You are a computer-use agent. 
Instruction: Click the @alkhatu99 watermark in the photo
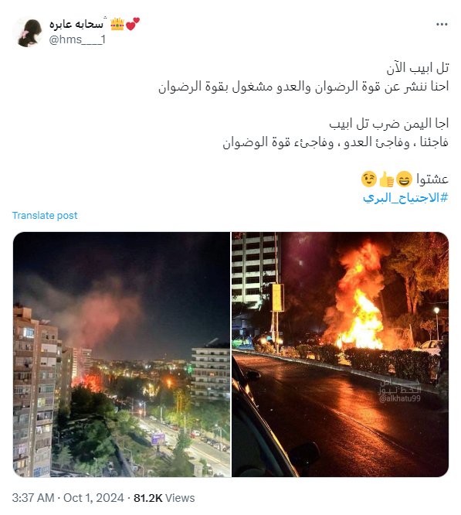(400, 399)
